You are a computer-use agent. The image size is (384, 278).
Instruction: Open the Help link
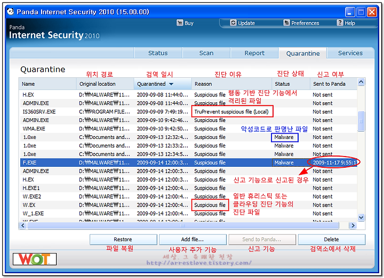point(350,23)
